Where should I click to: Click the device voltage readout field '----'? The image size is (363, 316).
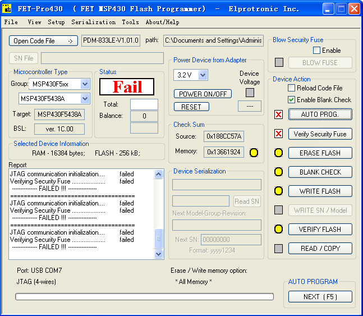[x=250, y=106]
